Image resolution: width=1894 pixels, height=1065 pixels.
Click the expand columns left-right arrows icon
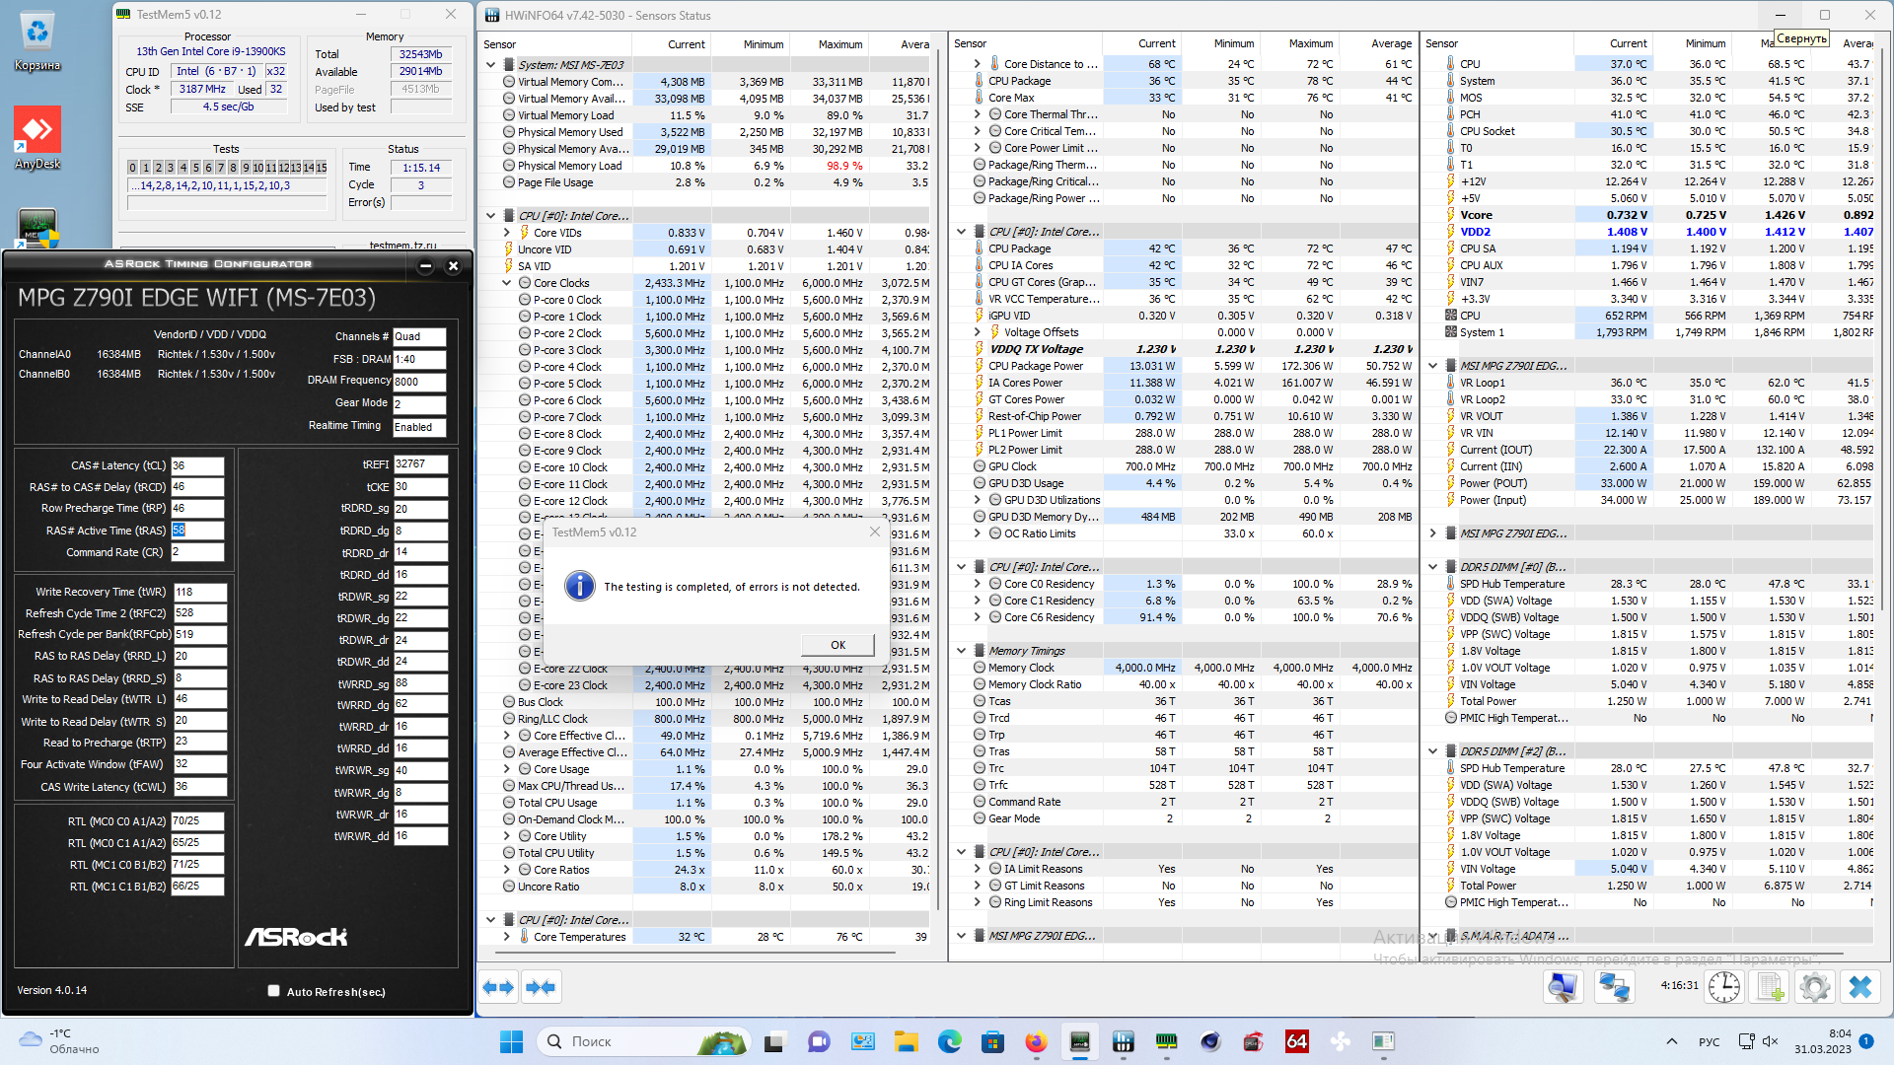click(x=498, y=987)
